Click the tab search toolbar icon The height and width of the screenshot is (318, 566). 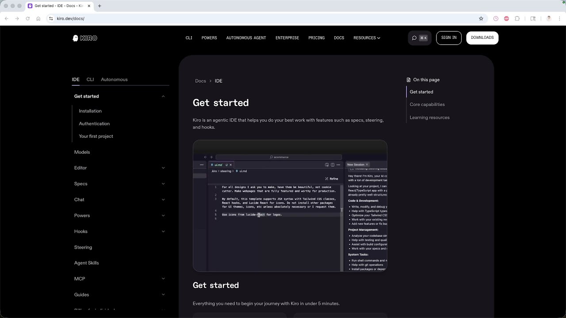point(533,19)
